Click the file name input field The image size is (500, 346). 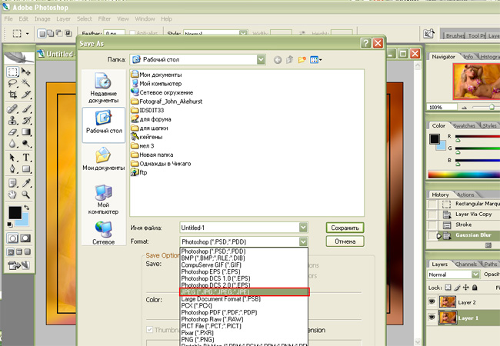239,228
